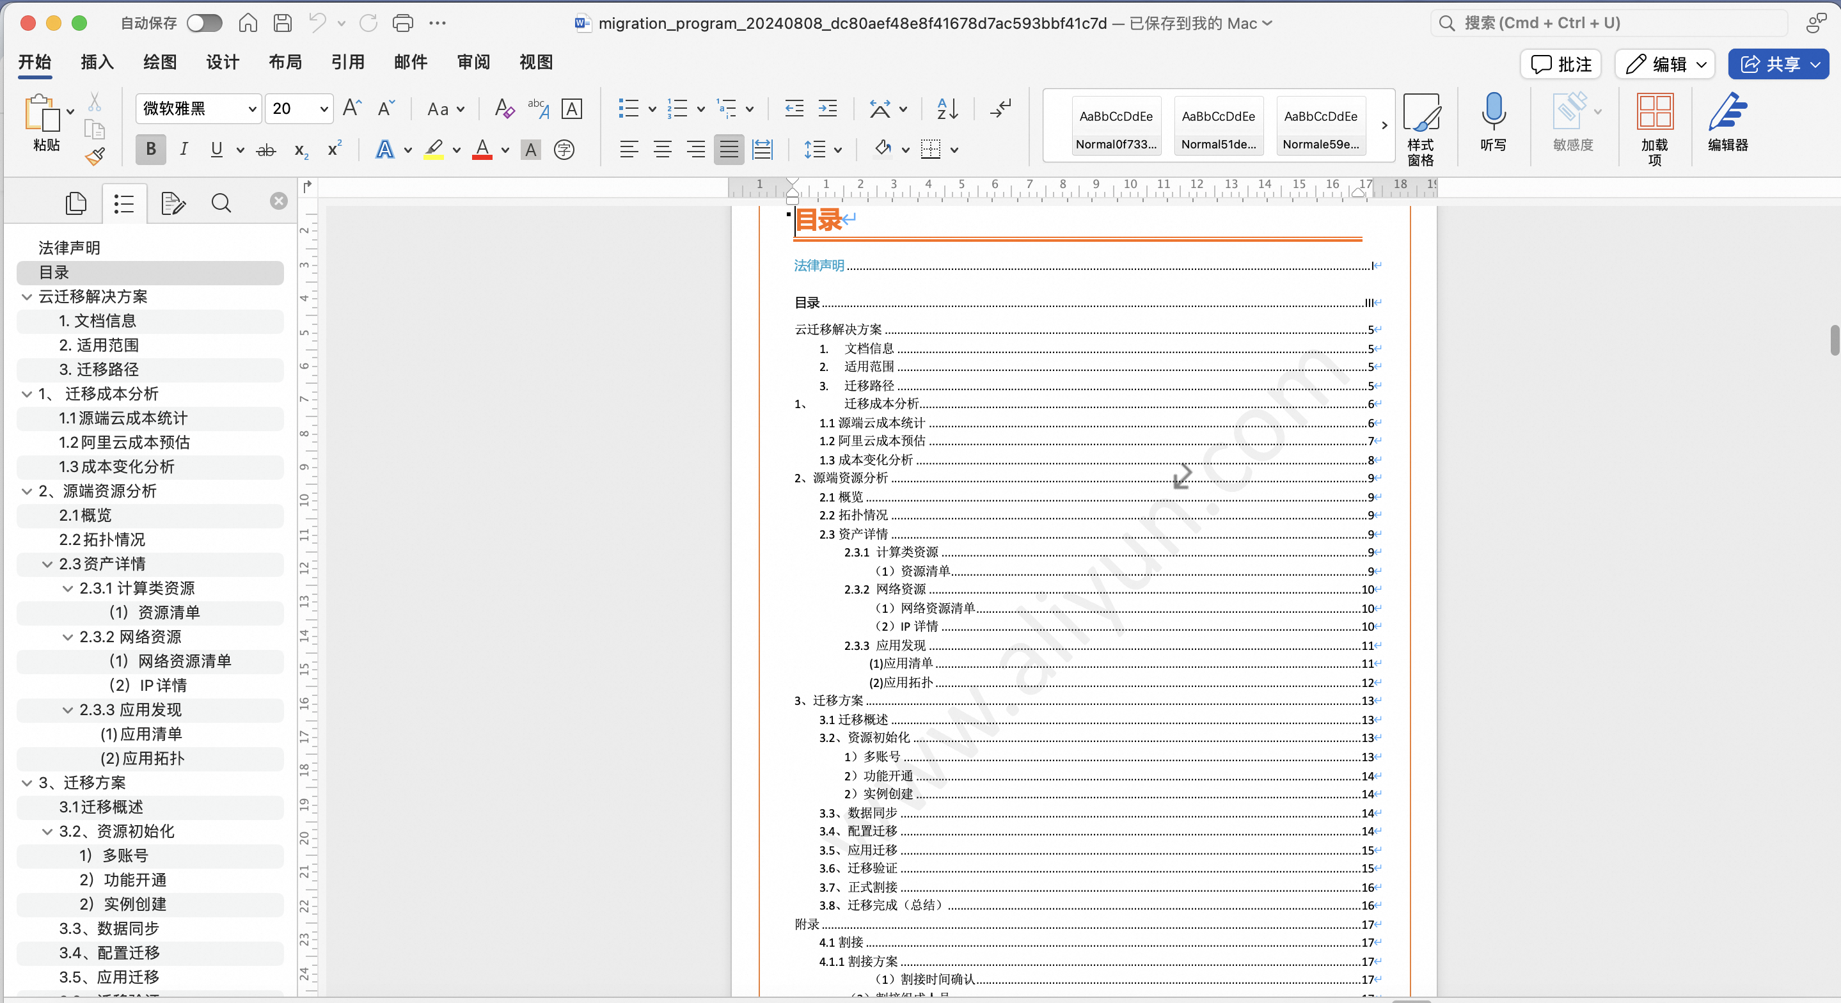This screenshot has width=1841, height=1003.
Task: Toggle Bold formatting
Action: pyautogui.click(x=151, y=150)
